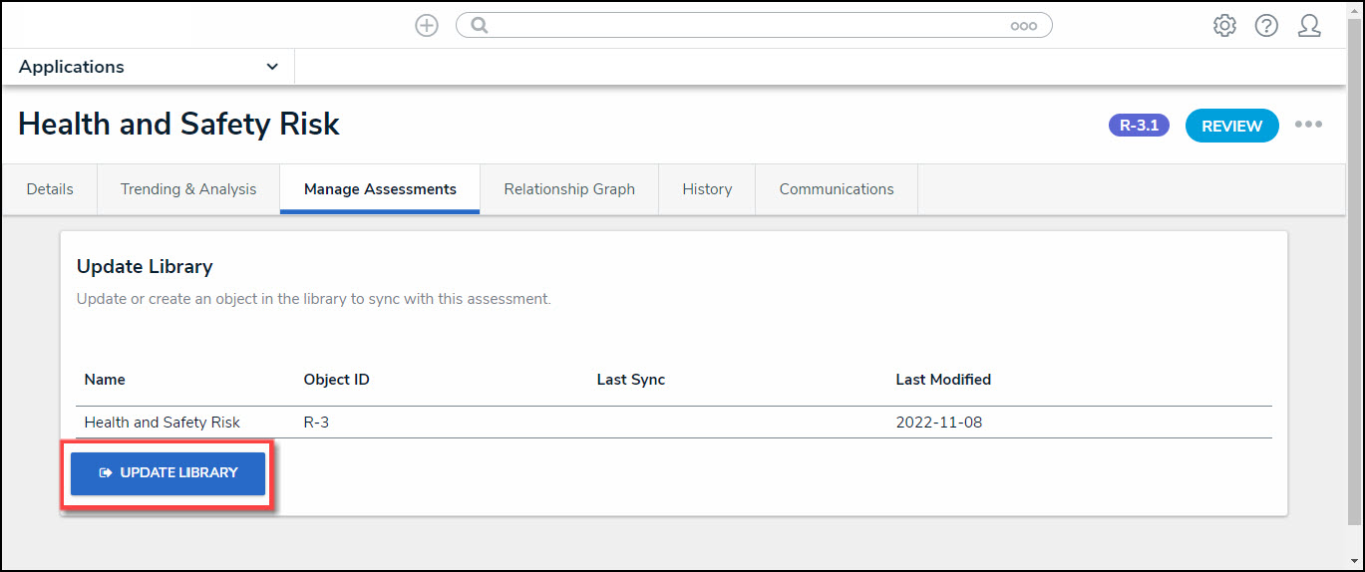Viewport: 1365px width, 572px height.
Task: Open the settings gear icon
Action: click(x=1224, y=26)
